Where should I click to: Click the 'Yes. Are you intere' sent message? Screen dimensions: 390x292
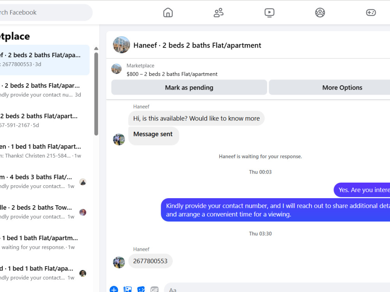362,190
